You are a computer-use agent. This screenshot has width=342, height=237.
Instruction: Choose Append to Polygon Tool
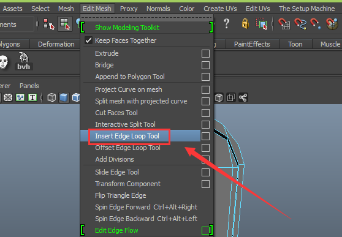point(130,77)
